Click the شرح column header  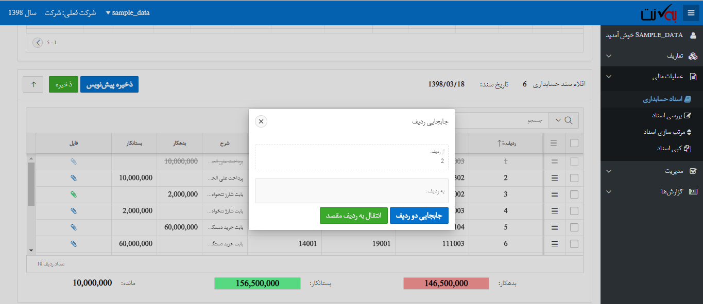point(225,144)
